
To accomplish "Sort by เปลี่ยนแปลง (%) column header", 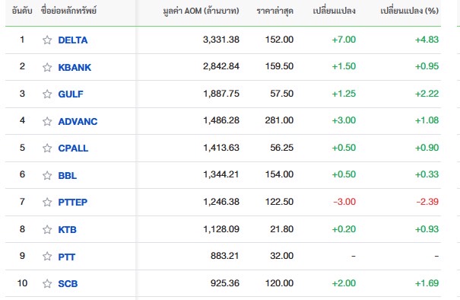I will pos(410,11).
